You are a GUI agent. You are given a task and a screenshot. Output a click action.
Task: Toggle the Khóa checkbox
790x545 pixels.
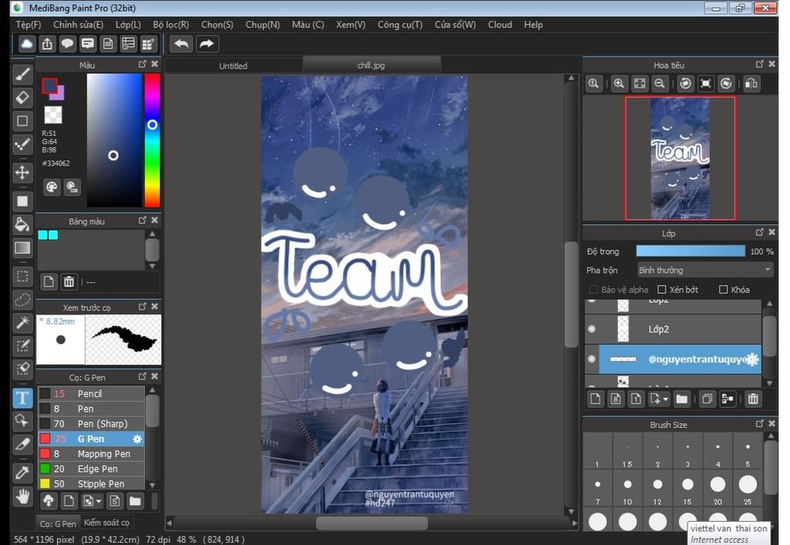click(724, 289)
